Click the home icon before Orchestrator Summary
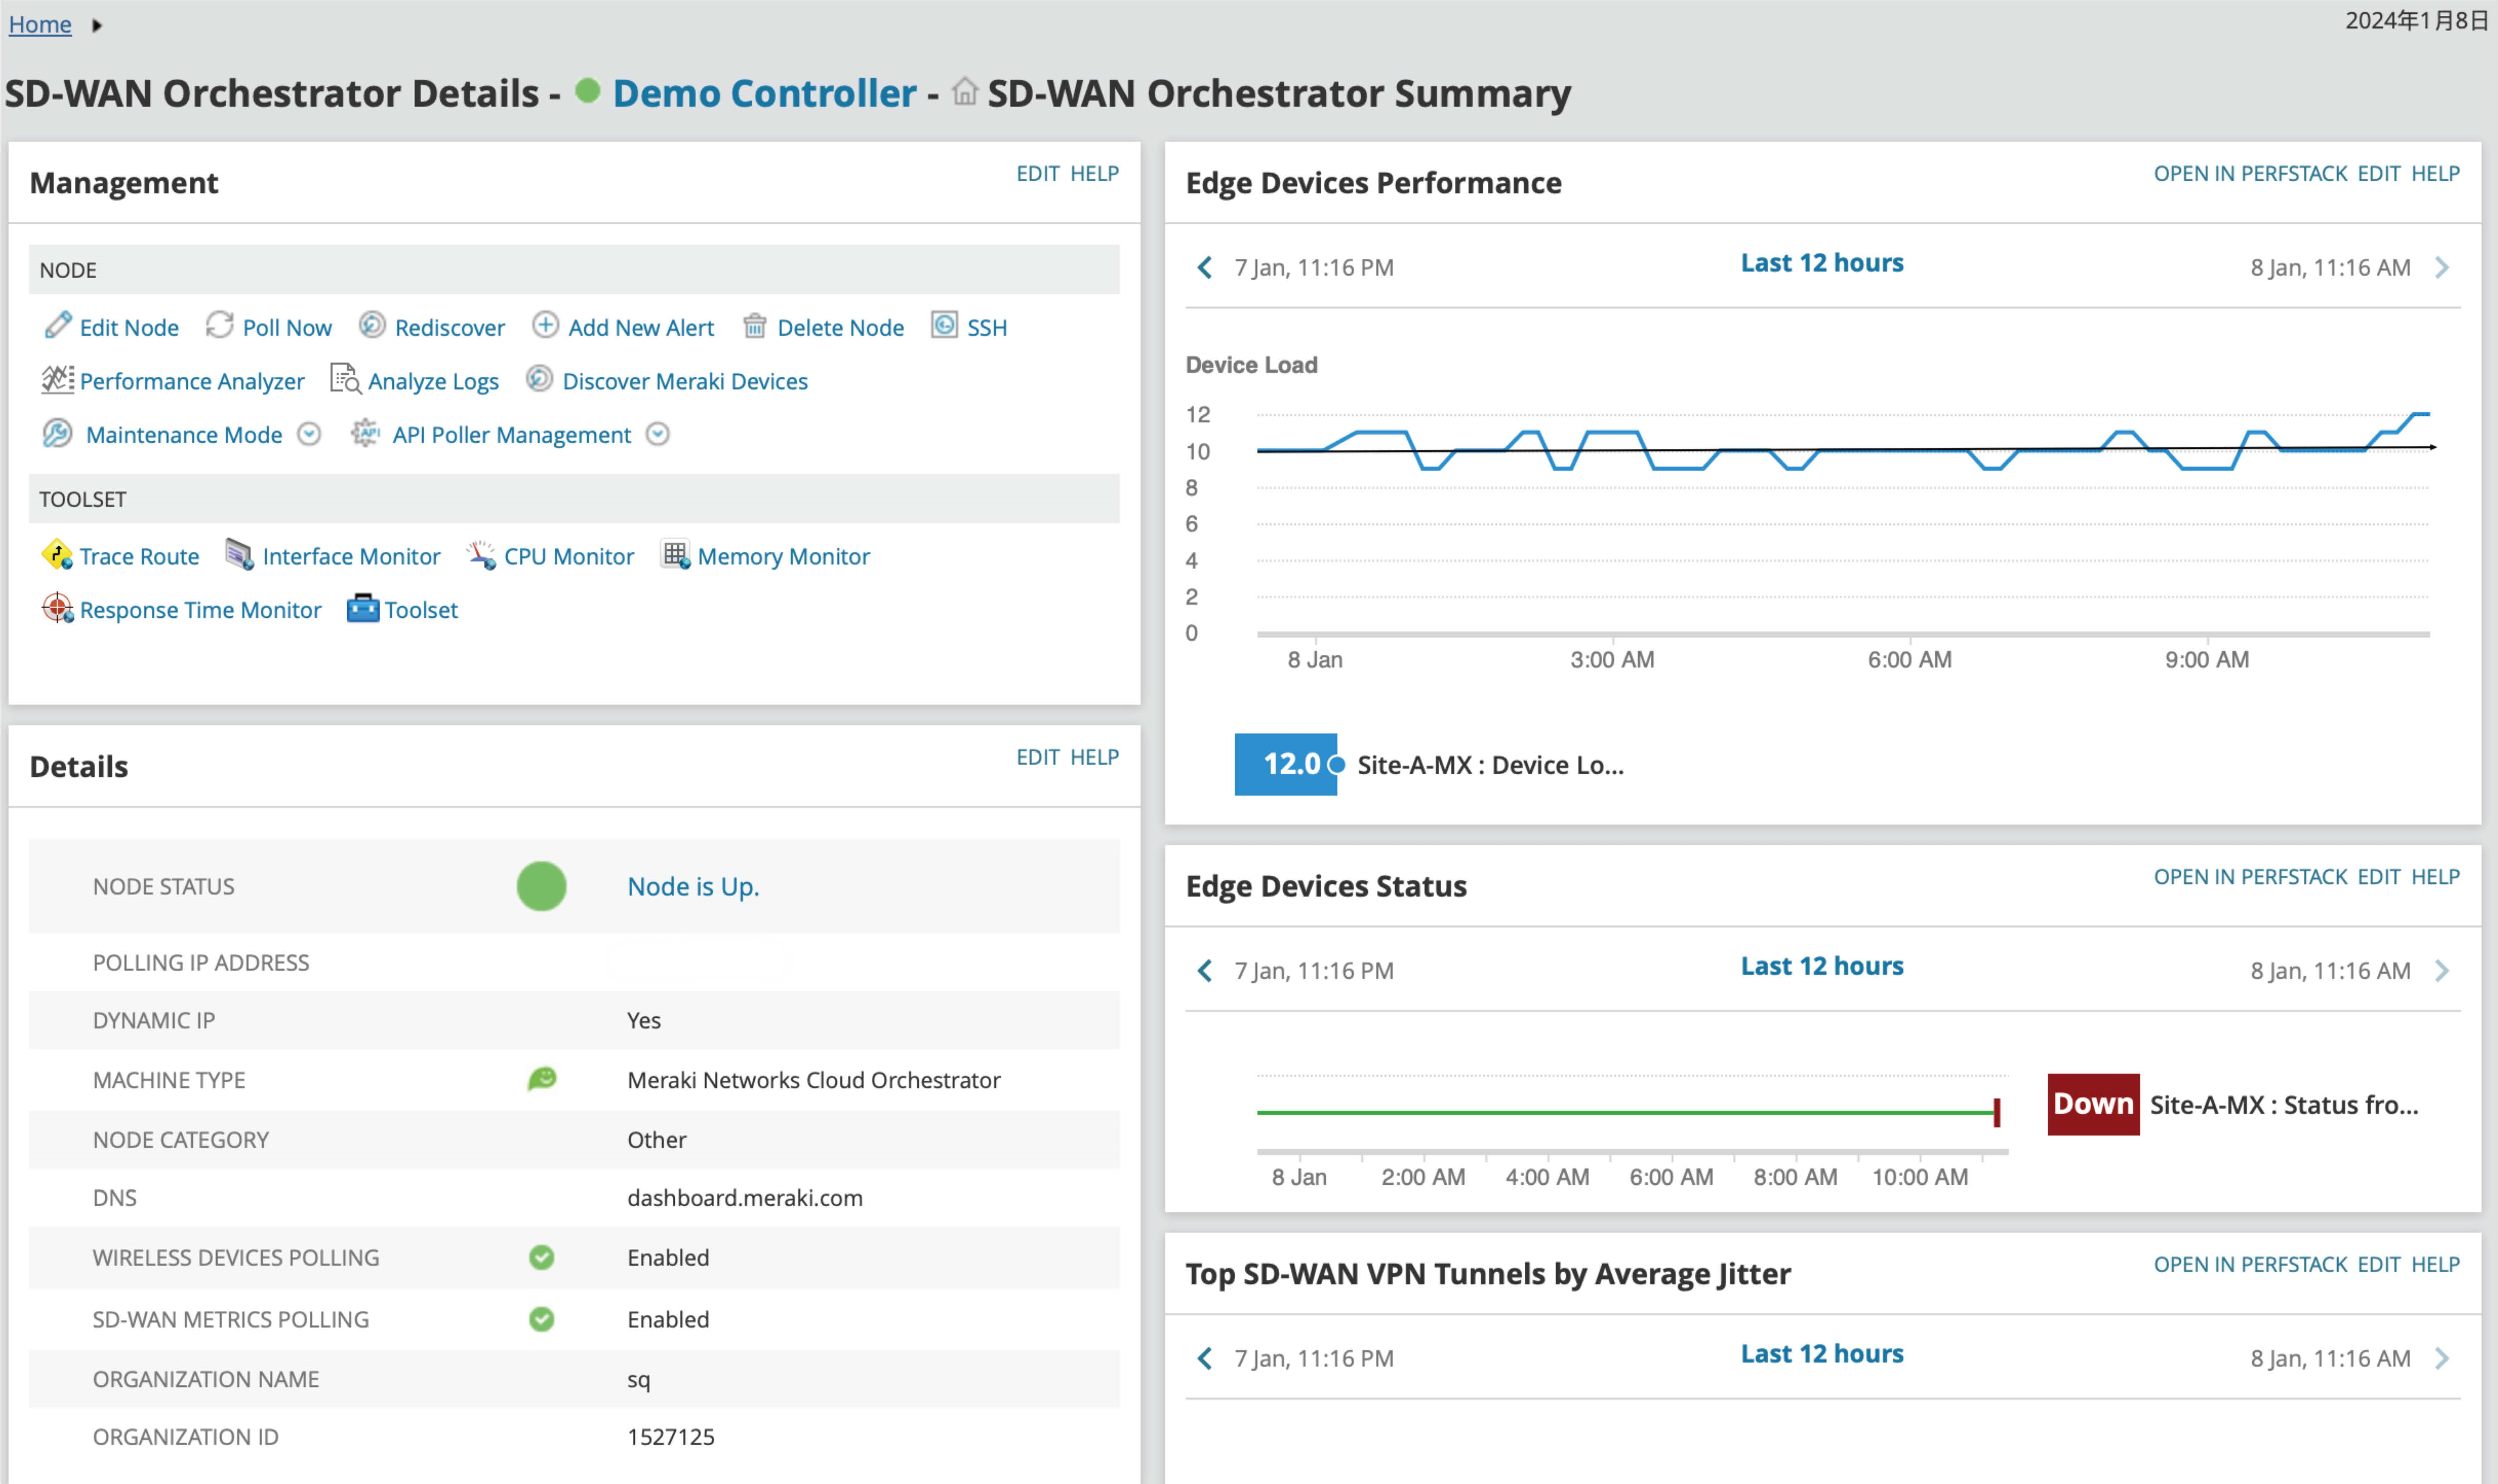The image size is (2498, 1484). 964,93
